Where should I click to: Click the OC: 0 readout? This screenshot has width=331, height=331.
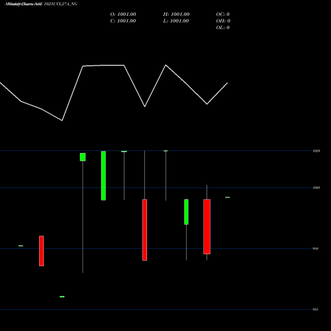[x=223, y=15]
